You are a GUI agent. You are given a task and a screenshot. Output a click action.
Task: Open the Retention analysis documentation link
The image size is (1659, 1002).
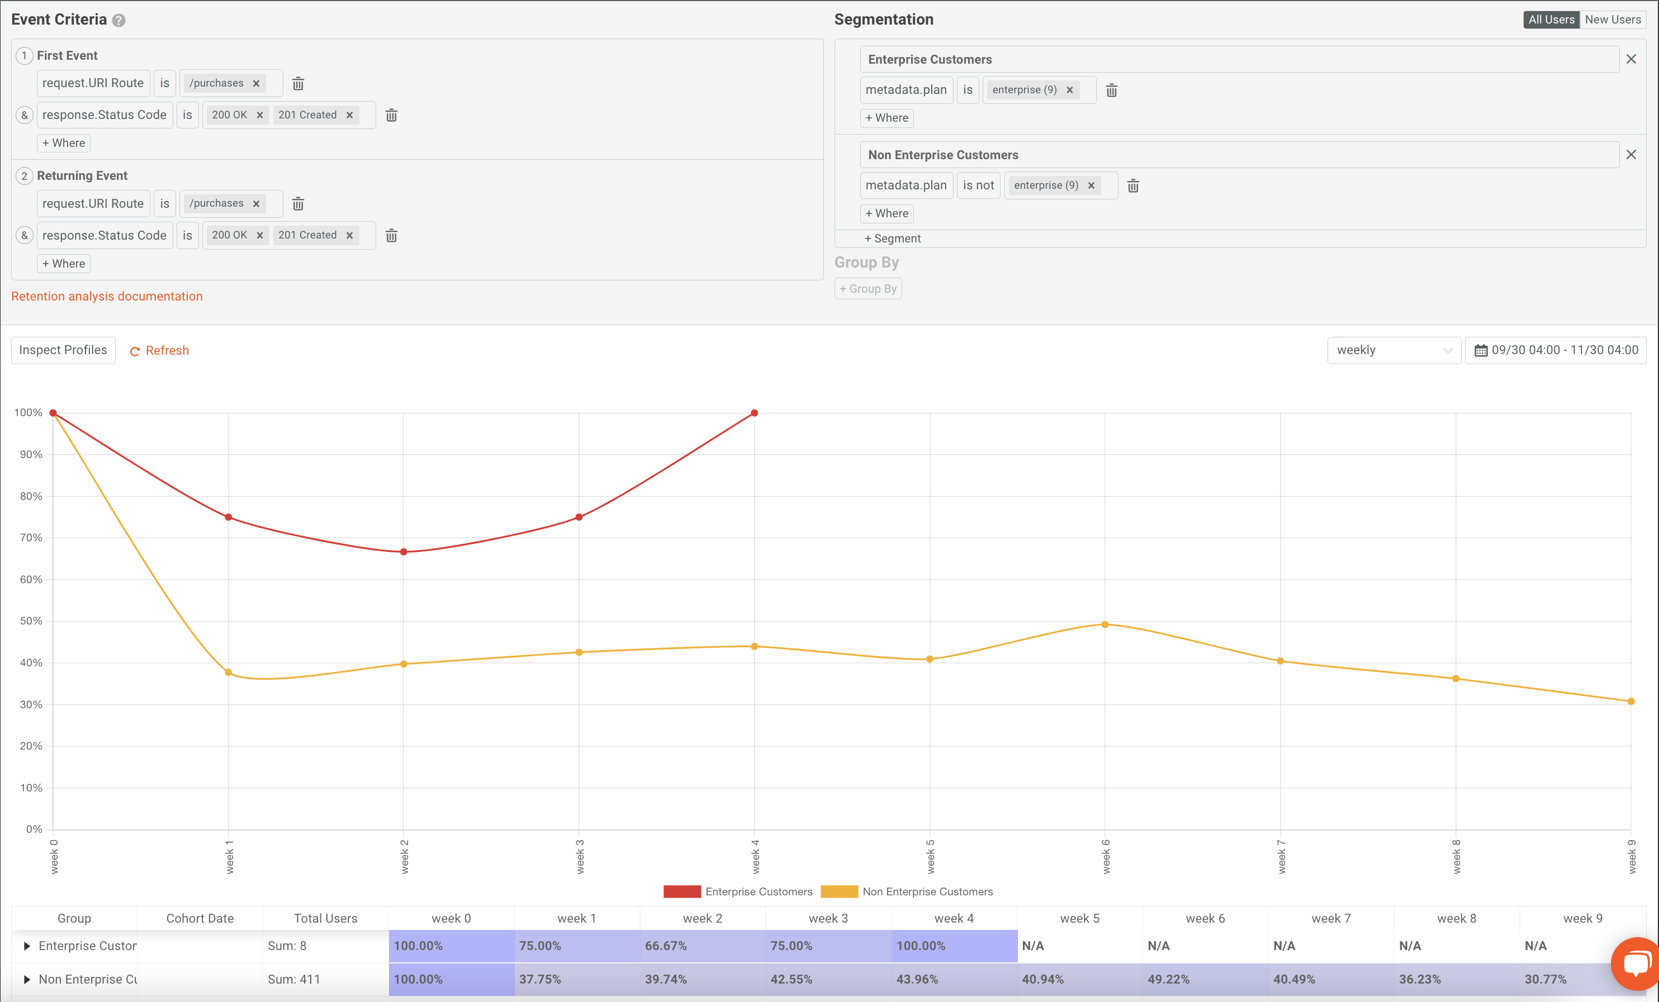pyautogui.click(x=106, y=296)
